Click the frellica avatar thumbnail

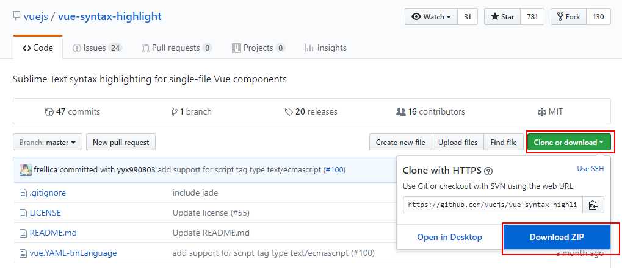(26, 170)
